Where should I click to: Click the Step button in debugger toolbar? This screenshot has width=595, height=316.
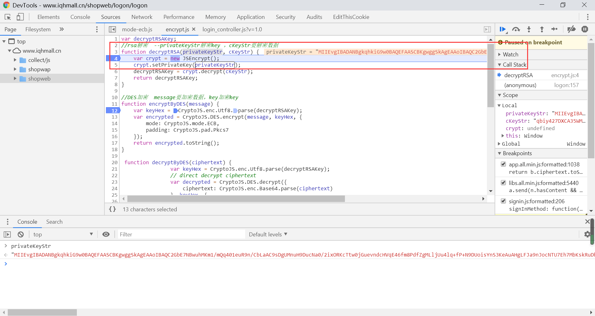(x=554, y=29)
